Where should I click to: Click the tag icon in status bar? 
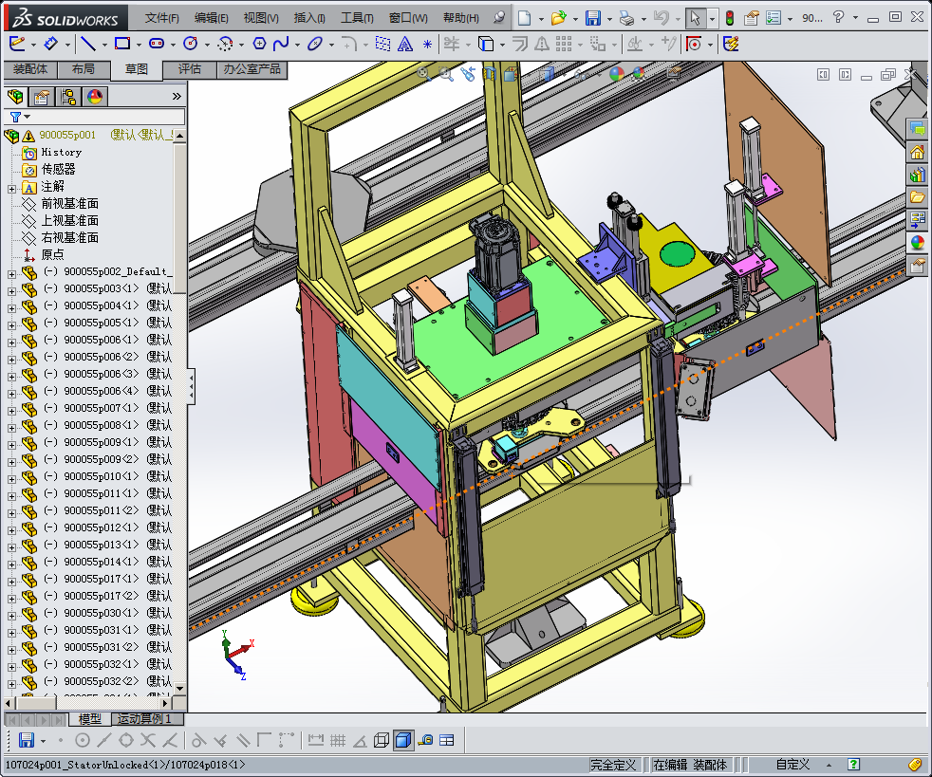(916, 765)
